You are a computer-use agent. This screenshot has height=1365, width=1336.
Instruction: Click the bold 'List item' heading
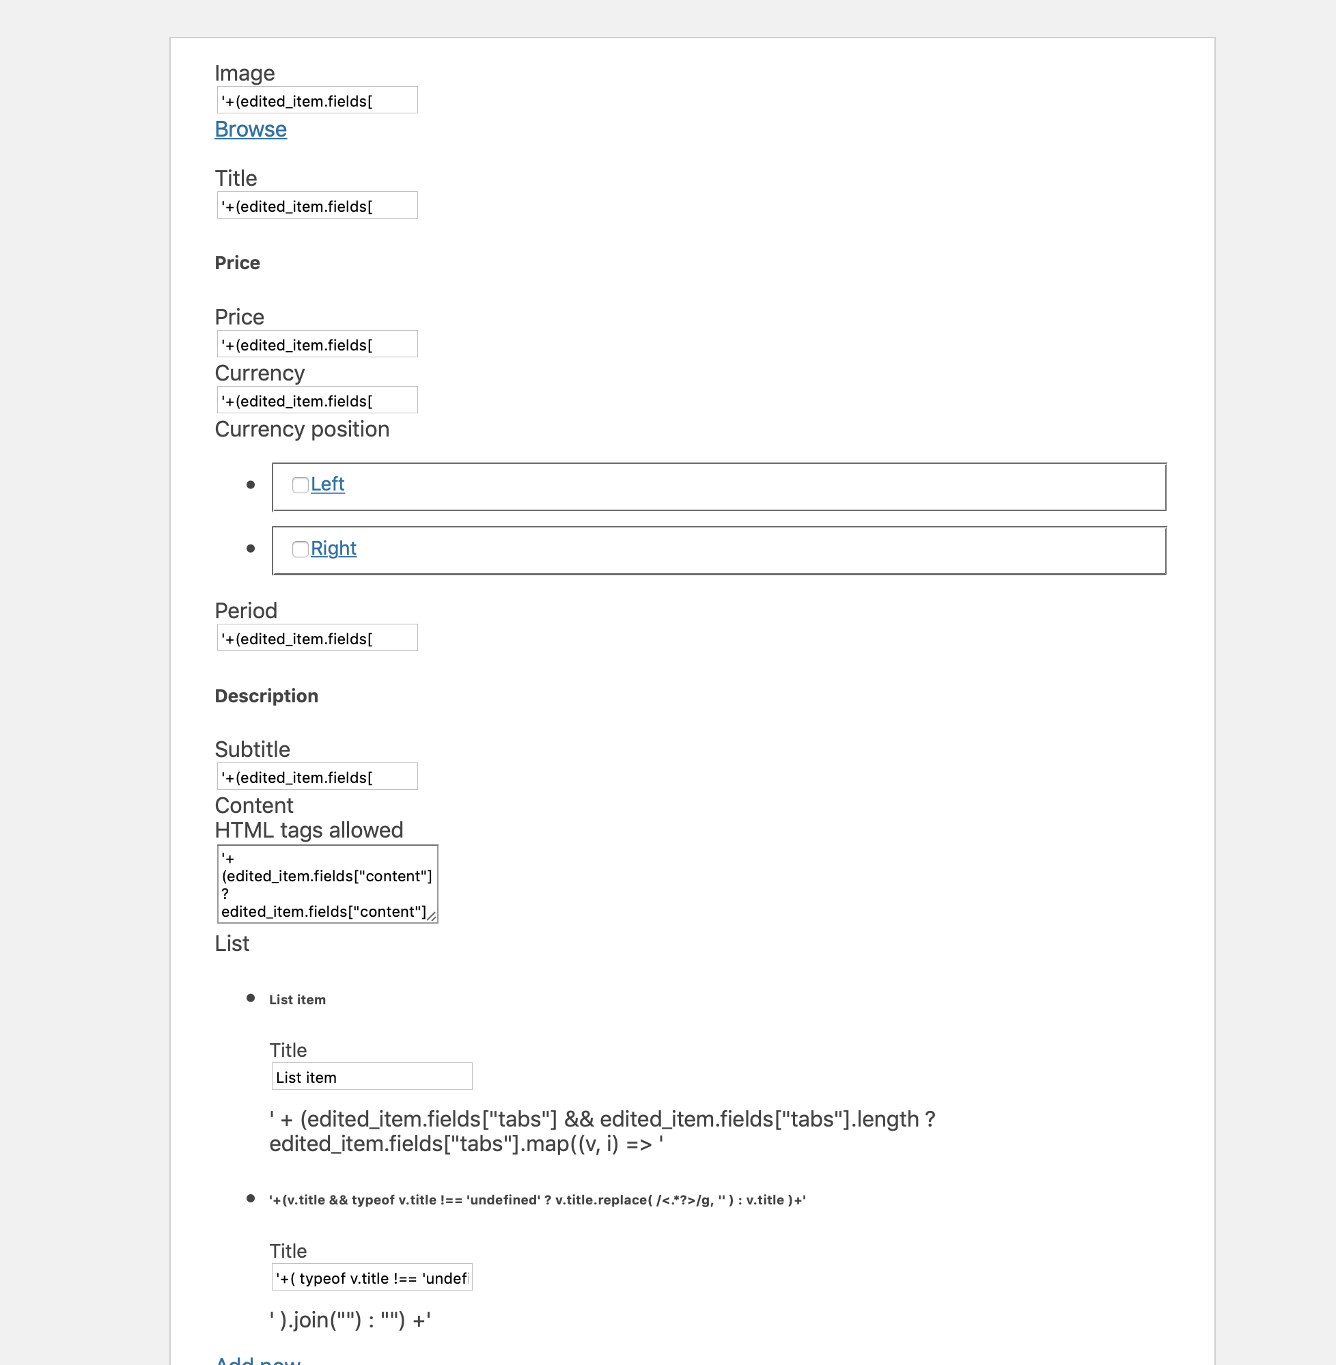[x=298, y=999]
